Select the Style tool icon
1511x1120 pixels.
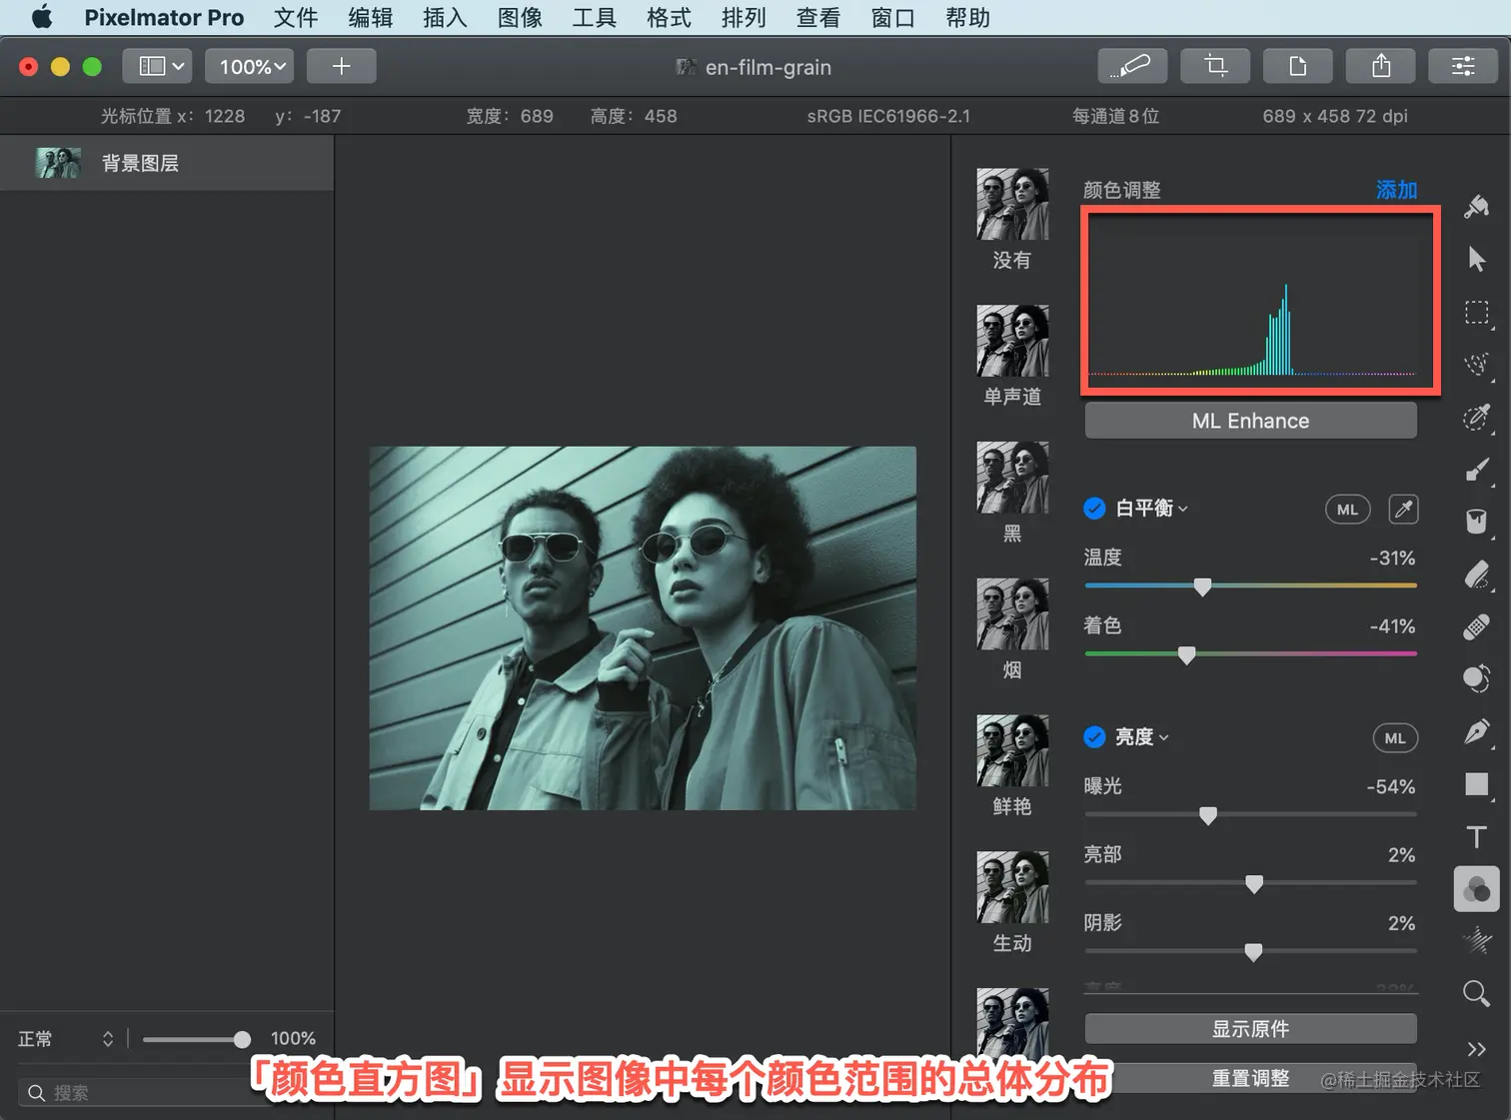click(1476, 207)
